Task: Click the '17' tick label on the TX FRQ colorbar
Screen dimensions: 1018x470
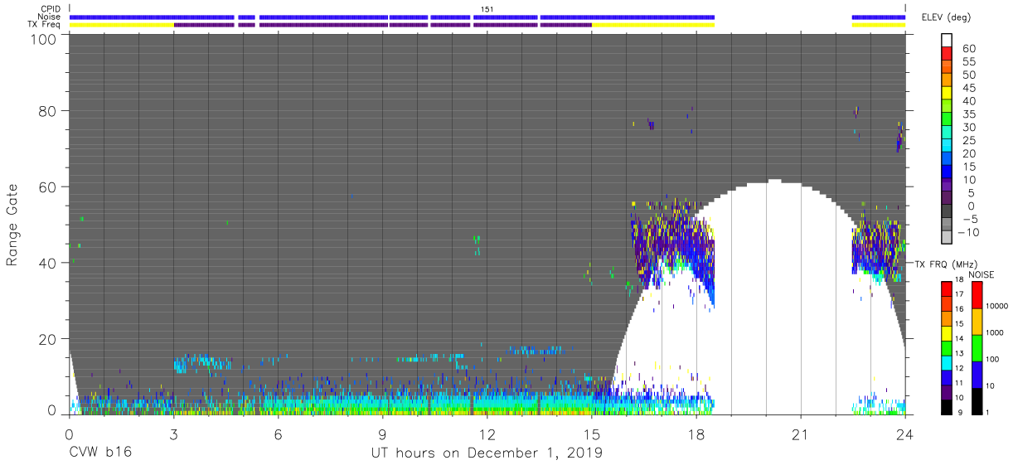Action: pos(961,294)
